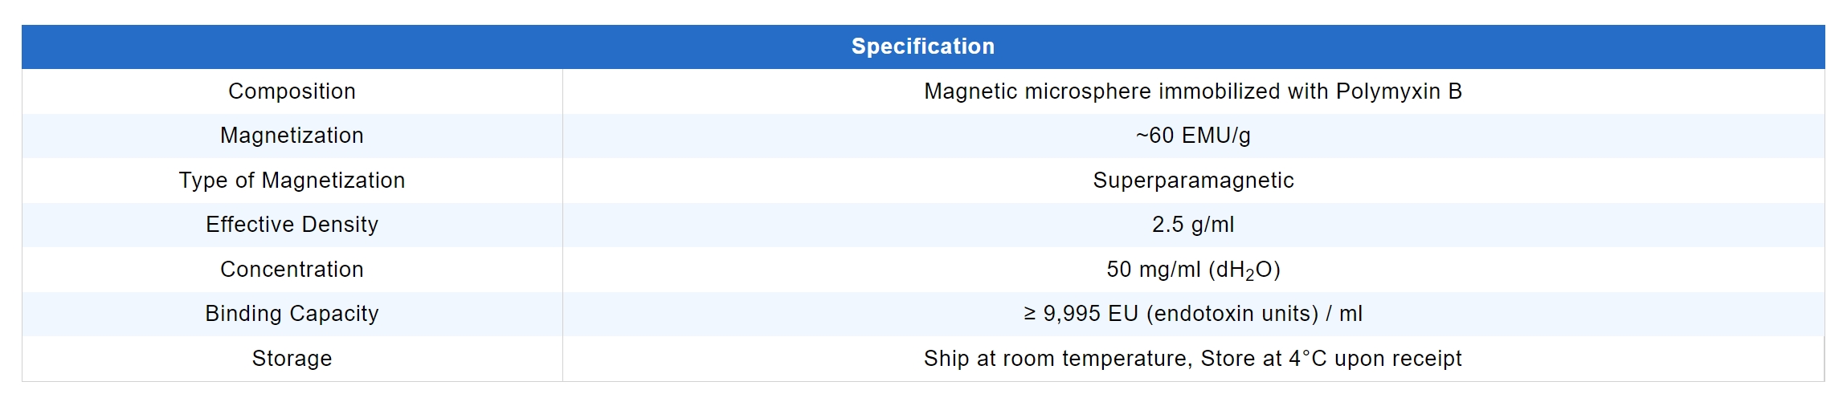Select the Storage row label
The image size is (1847, 398).
click(292, 359)
